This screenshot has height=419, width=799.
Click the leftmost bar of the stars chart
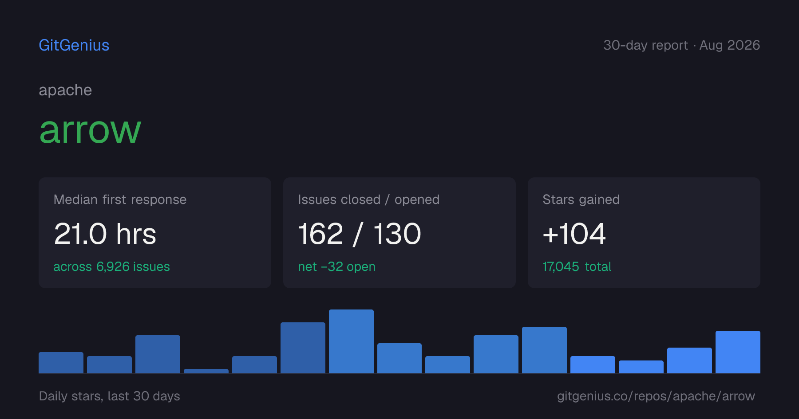click(61, 363)
